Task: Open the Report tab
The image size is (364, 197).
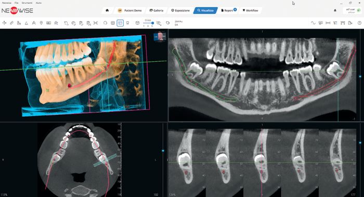Action: [228, 10]
